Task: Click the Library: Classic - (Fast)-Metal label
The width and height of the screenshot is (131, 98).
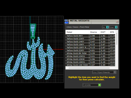Action: click(78, 27)
